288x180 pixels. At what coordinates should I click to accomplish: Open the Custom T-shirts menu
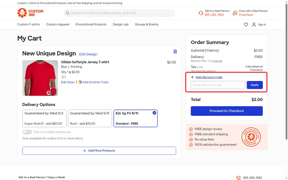28,24
